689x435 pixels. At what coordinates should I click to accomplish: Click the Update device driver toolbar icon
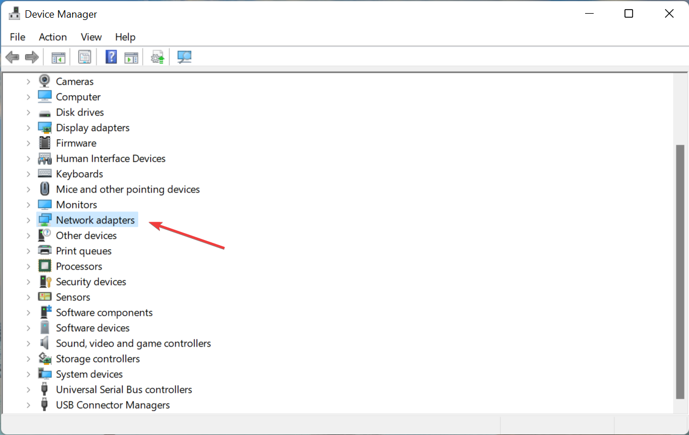click(158, 57)
